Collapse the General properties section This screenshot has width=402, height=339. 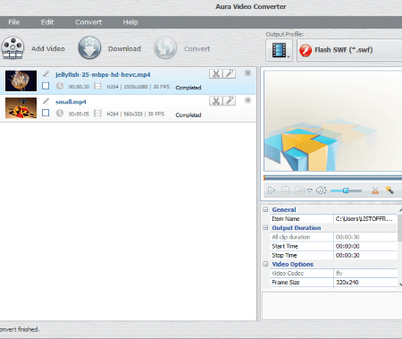coord(265,209)
